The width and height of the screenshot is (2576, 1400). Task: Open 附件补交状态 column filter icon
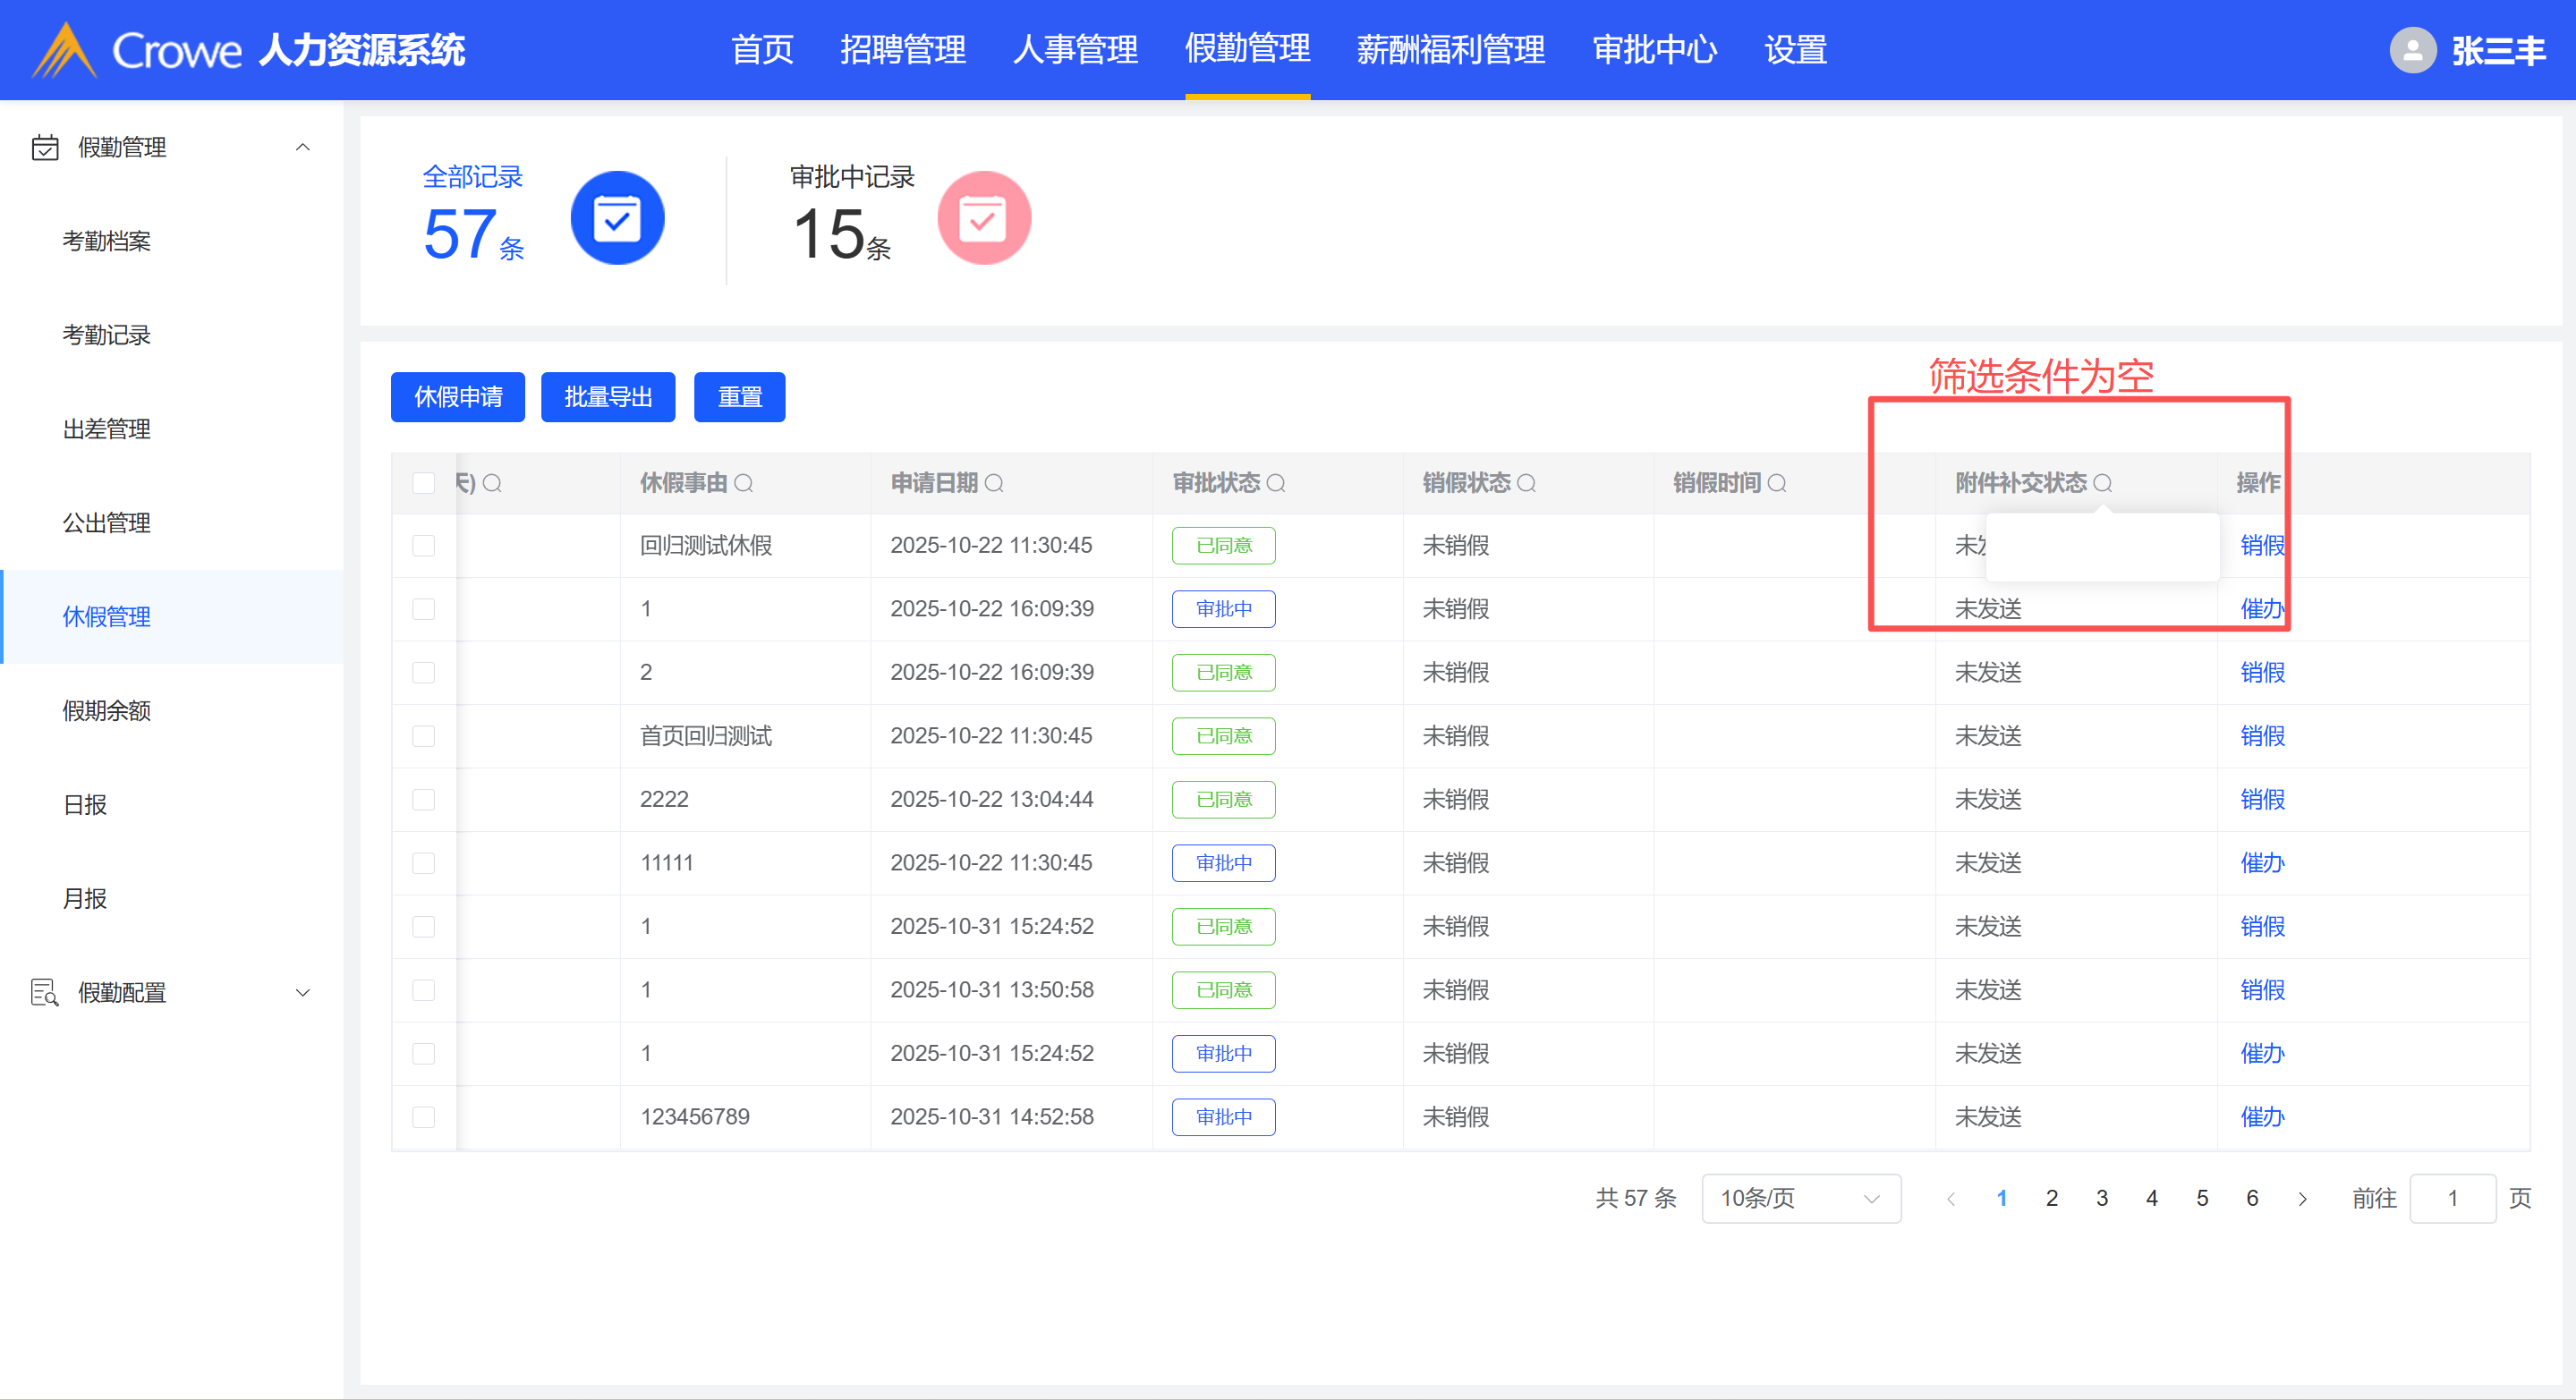point(2102,483)
